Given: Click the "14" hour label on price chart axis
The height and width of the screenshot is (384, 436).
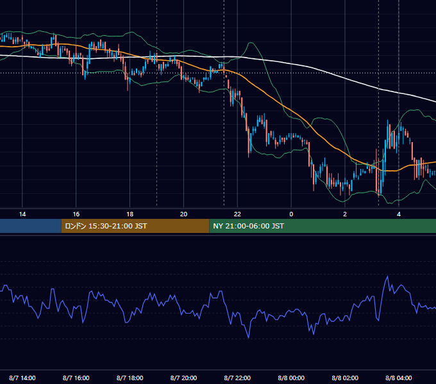Looking at the screenshot, I should (x=22, y=214).
